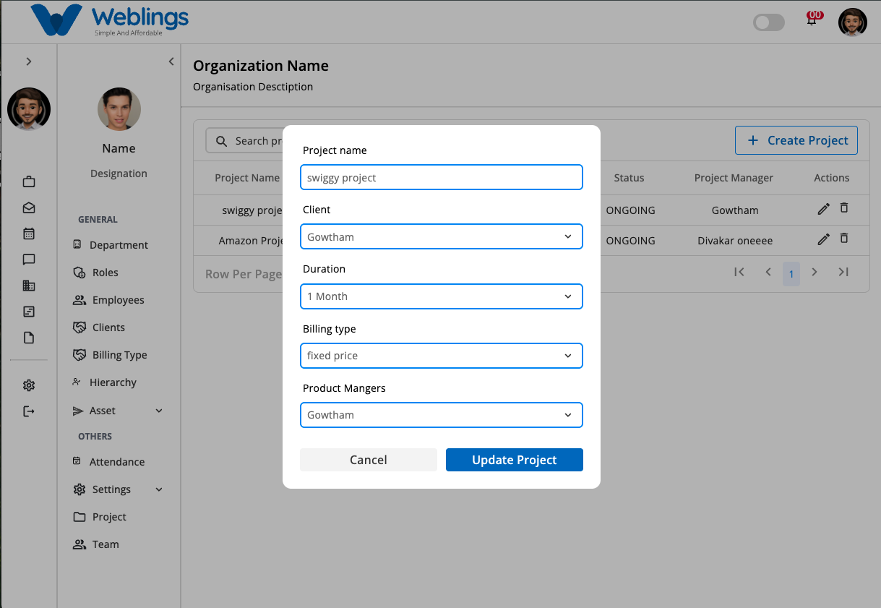Click the Update Project button
Screen dimensions: 881x608
pyautogui.click(x=515, y=460)
